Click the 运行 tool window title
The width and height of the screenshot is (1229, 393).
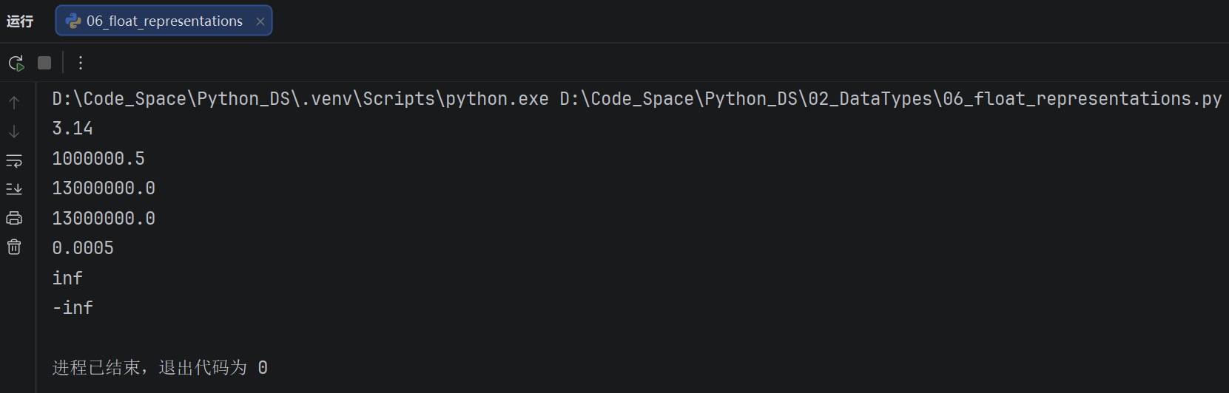[x=20, y=21]
